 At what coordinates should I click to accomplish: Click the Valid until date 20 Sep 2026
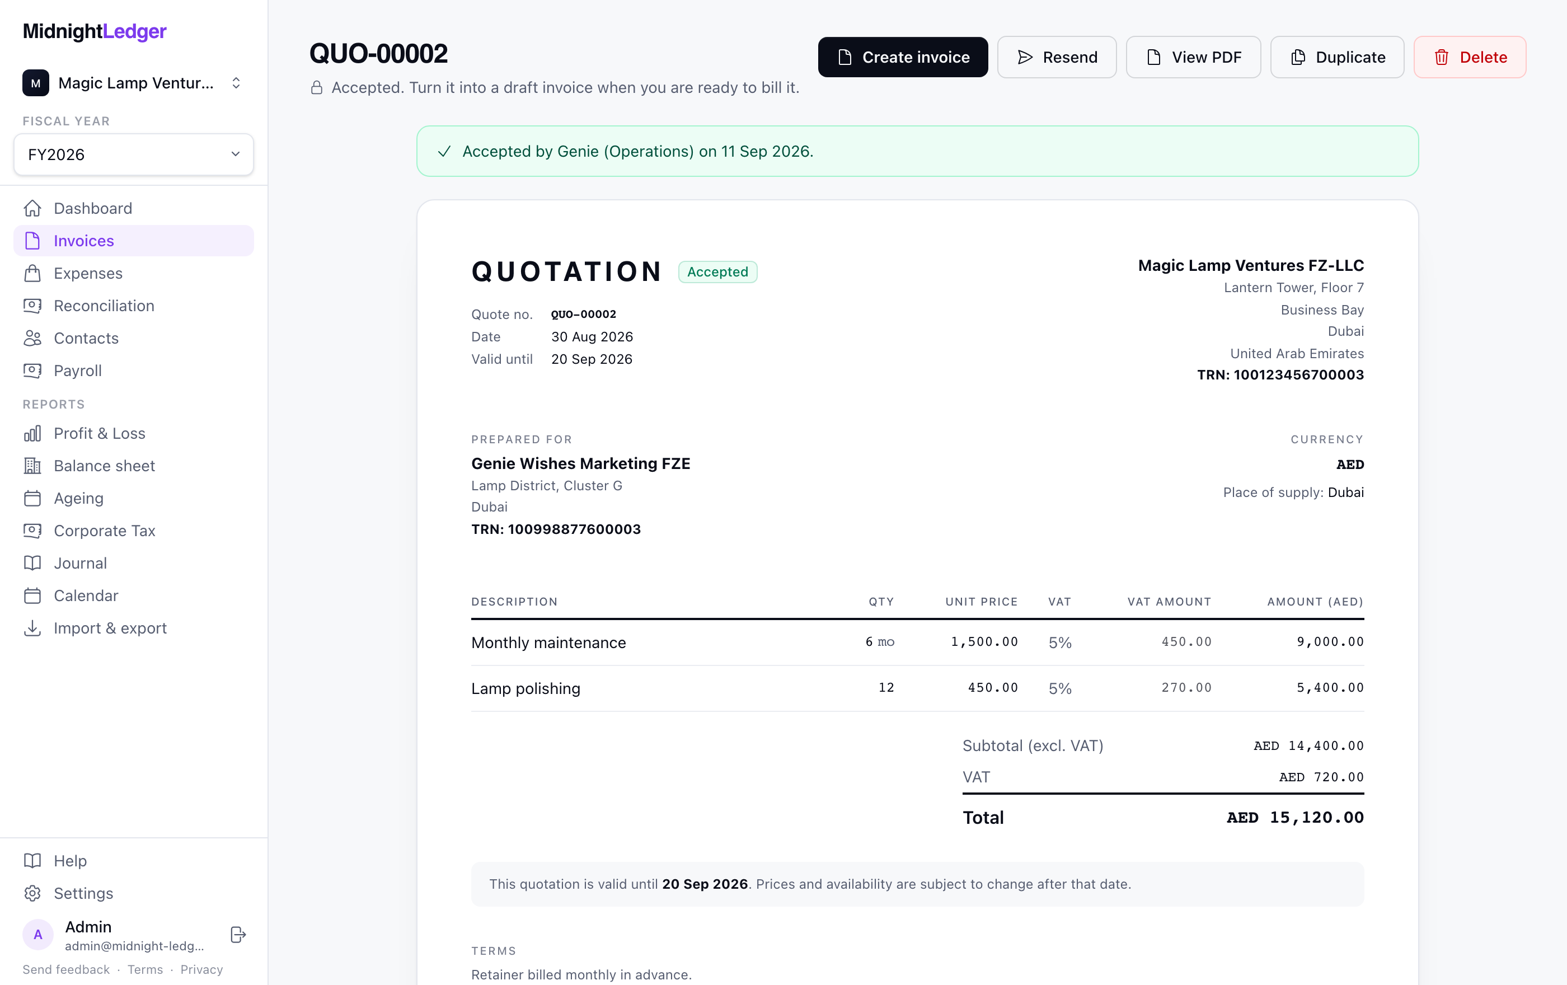point(592,359)
